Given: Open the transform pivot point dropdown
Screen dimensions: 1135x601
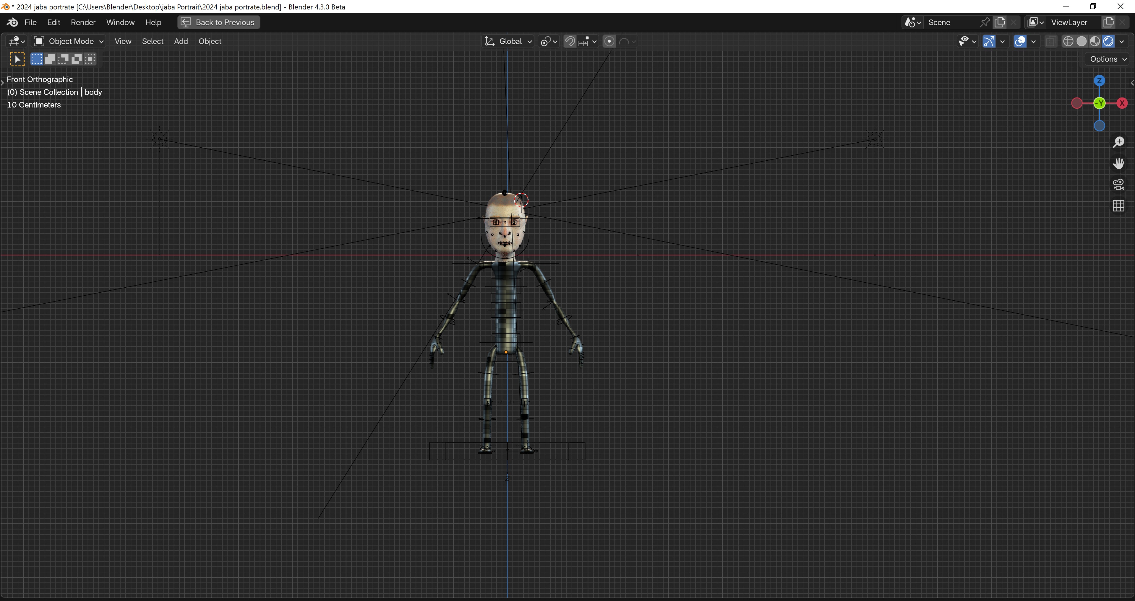Looking at the screenshot, I should [549, 41].
